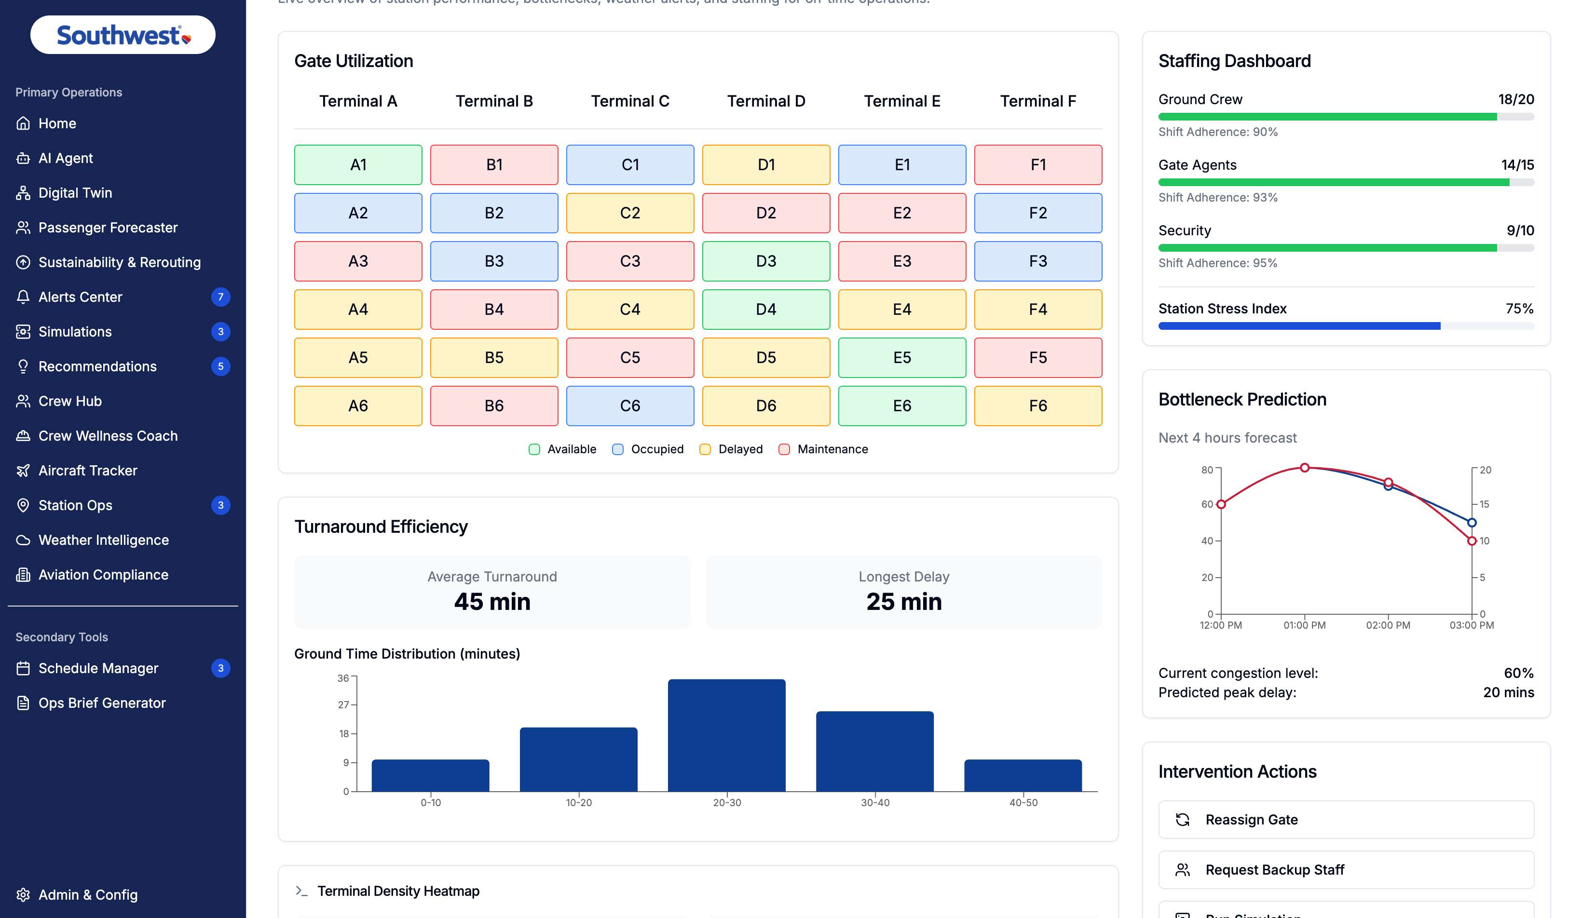Click the Recommendations lightbulb icon
The height and width of the screenshot is (918, 1582).
tap(23, 366)
